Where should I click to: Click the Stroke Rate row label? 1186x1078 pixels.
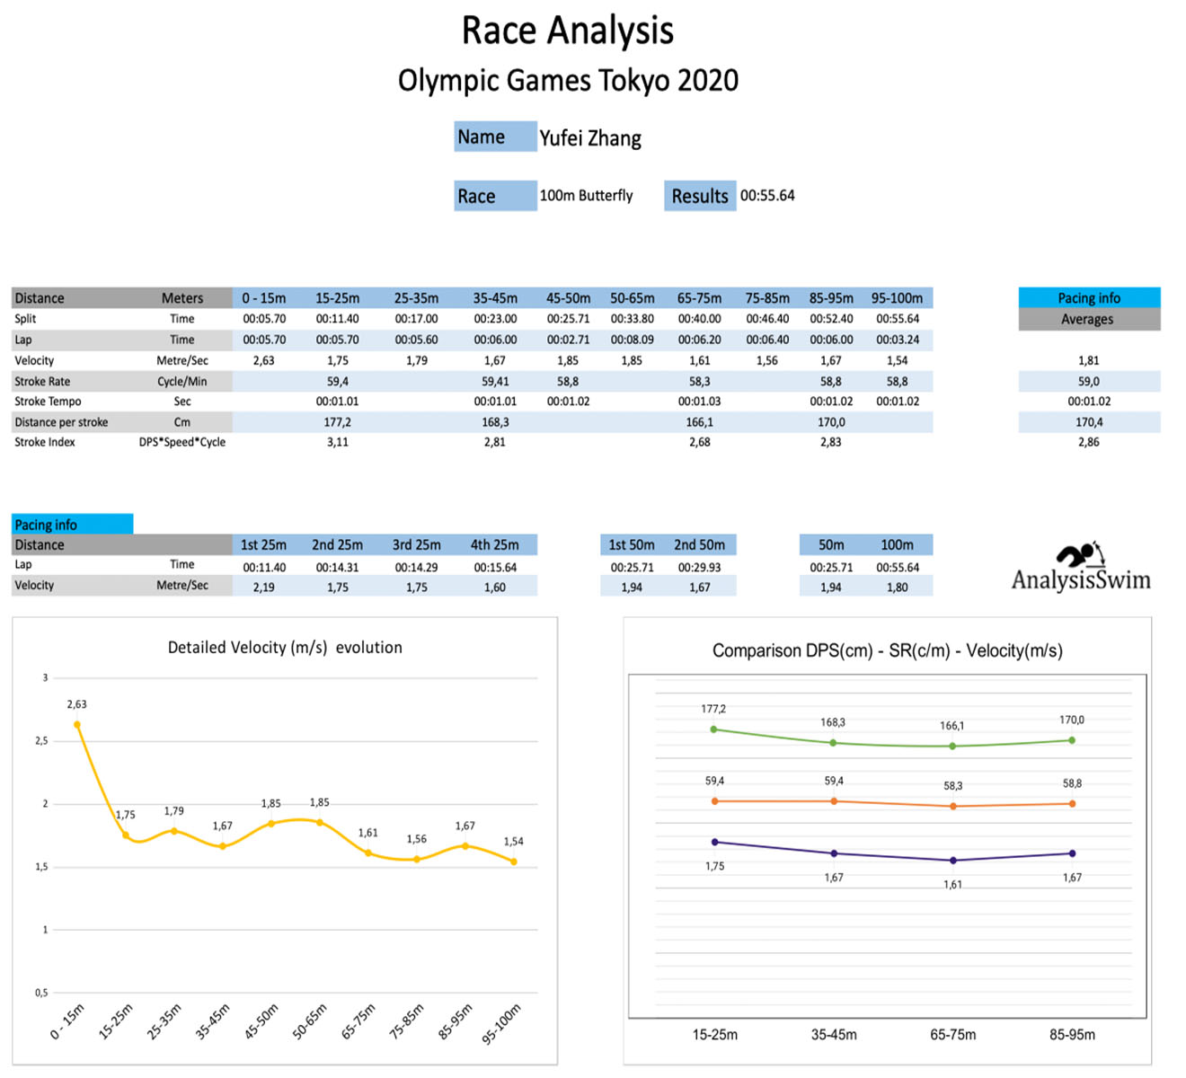[x=42, y=382]
